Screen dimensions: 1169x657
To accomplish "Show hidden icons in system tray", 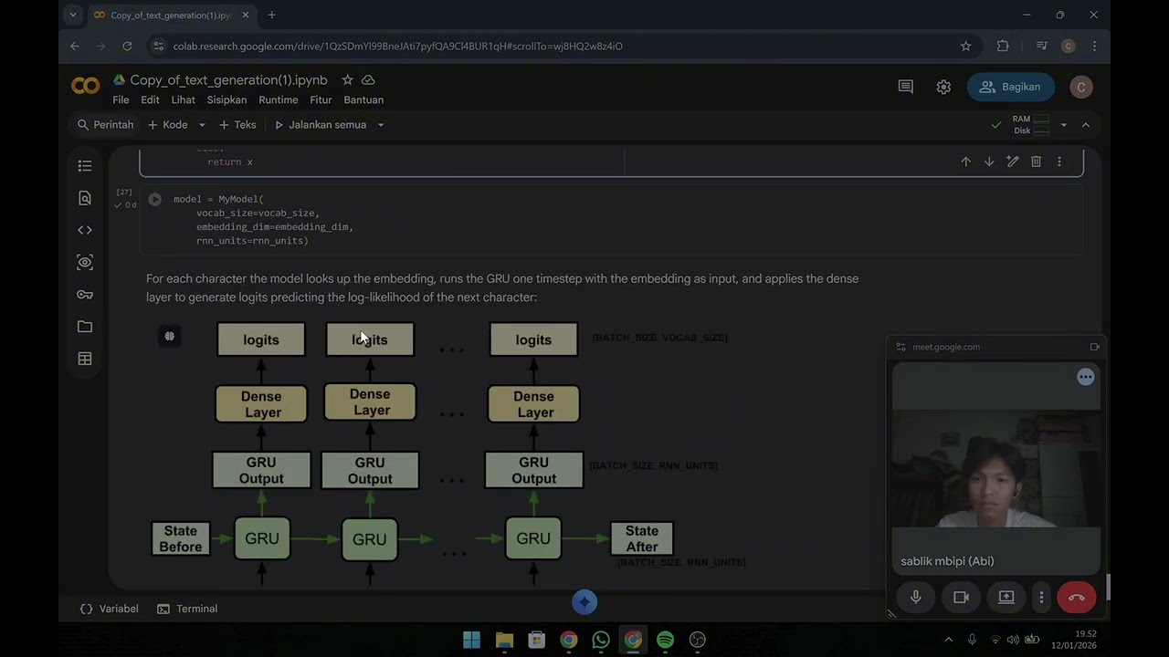I will tap(948, 640).
